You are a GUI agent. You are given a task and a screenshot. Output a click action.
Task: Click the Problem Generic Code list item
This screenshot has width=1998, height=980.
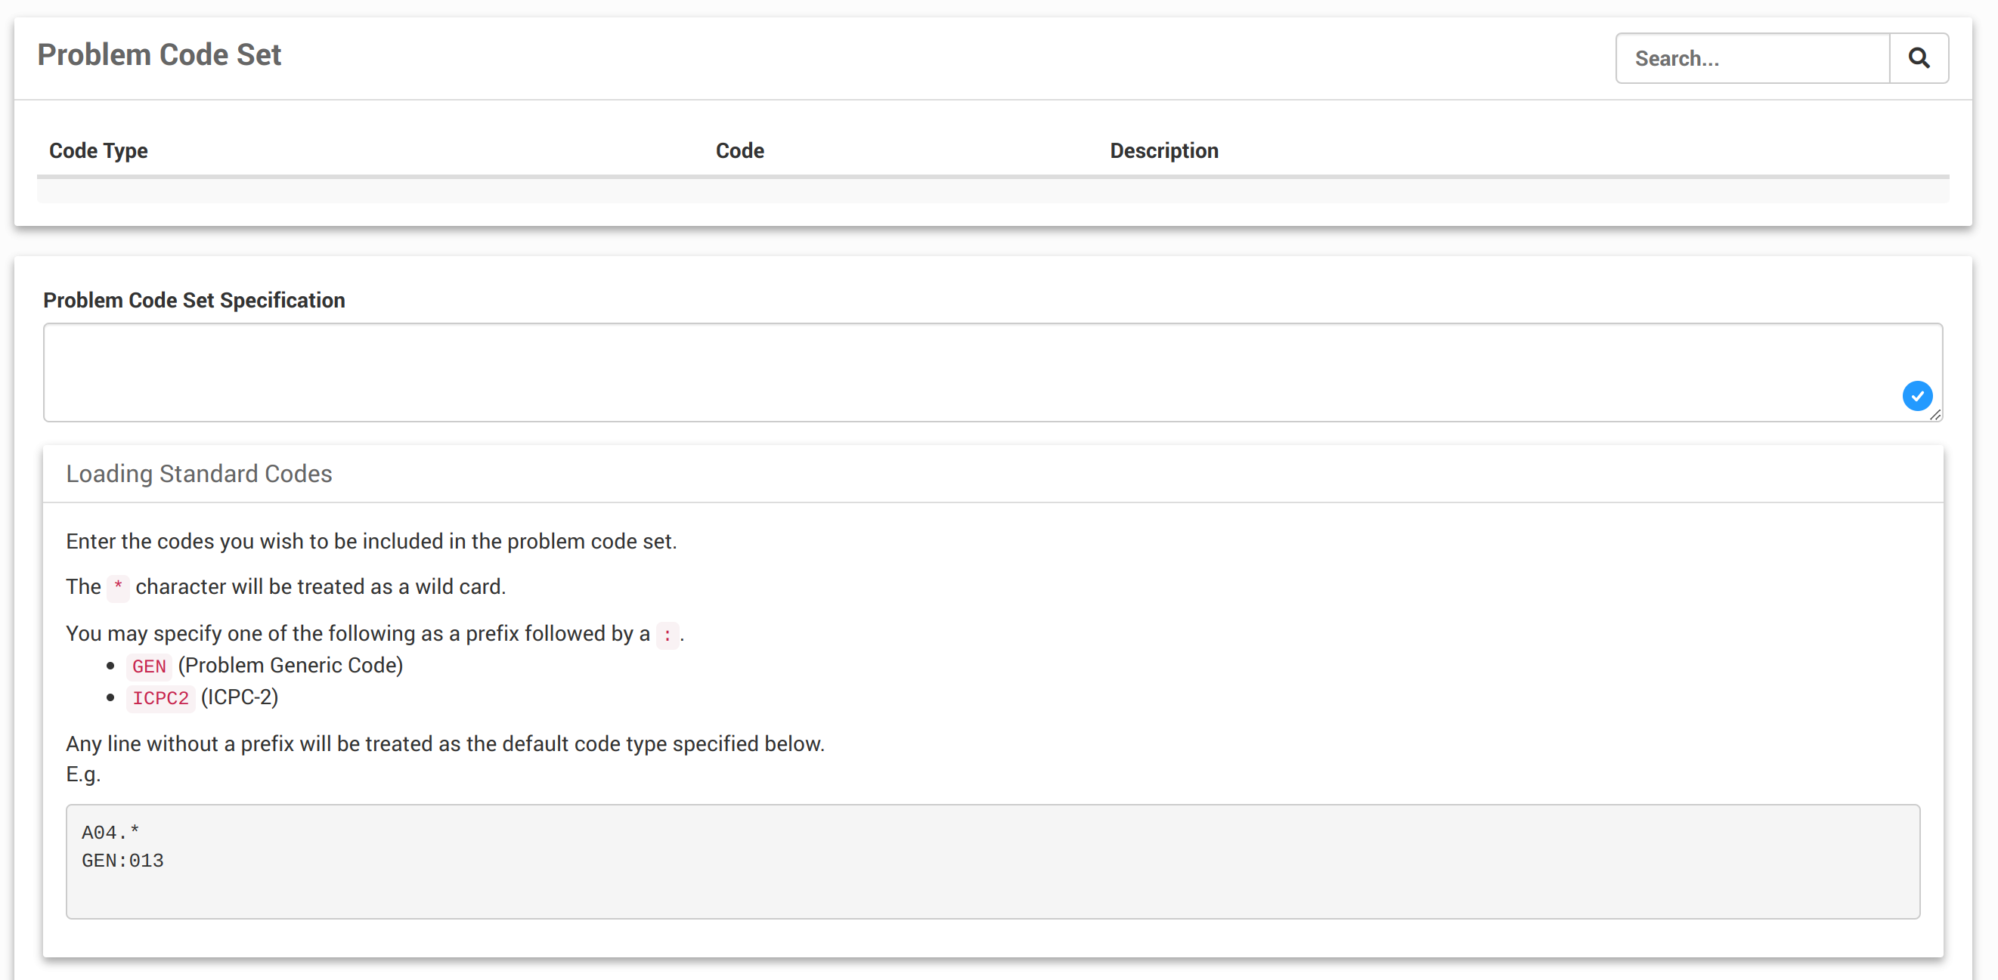click(x=290, y=665)
